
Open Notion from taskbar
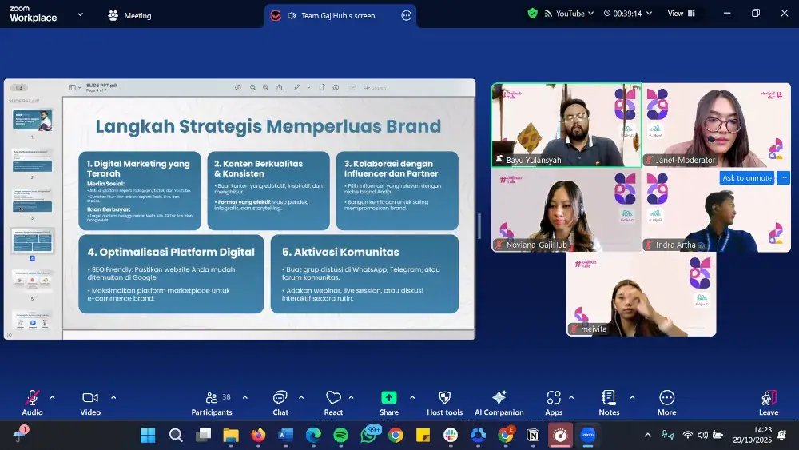click(533, 436)
